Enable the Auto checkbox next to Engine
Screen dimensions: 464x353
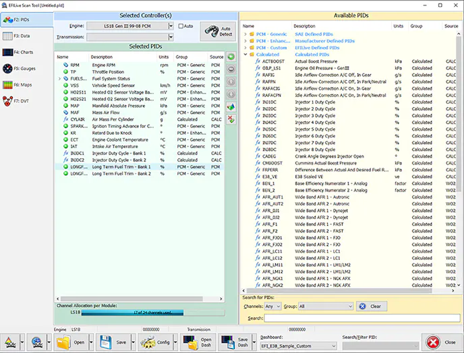[x=181, y=26]
